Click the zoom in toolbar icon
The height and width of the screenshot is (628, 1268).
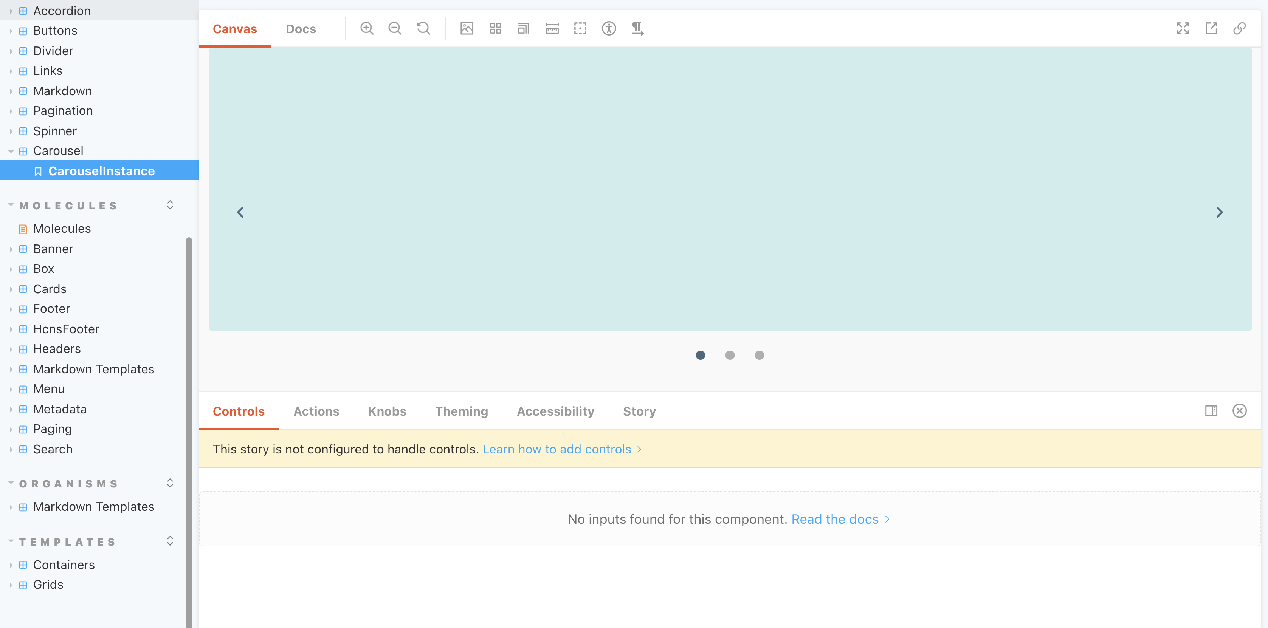[367, 29]
